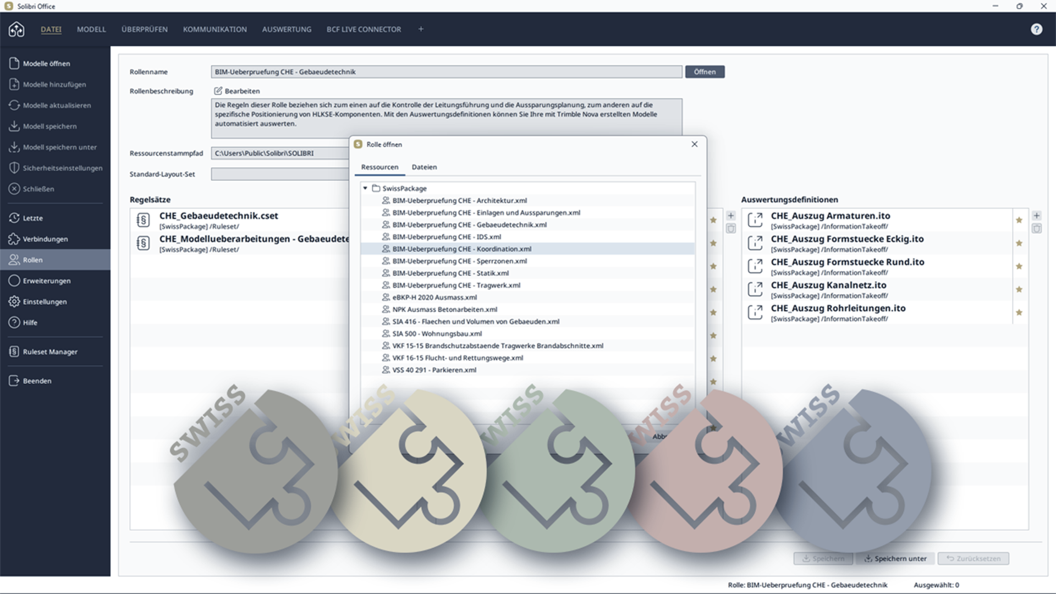Screen dimensions: 1056x594
Task: Select VSS 40 291 - Parkieren.xml role
Action: click(x=527, y=370)
